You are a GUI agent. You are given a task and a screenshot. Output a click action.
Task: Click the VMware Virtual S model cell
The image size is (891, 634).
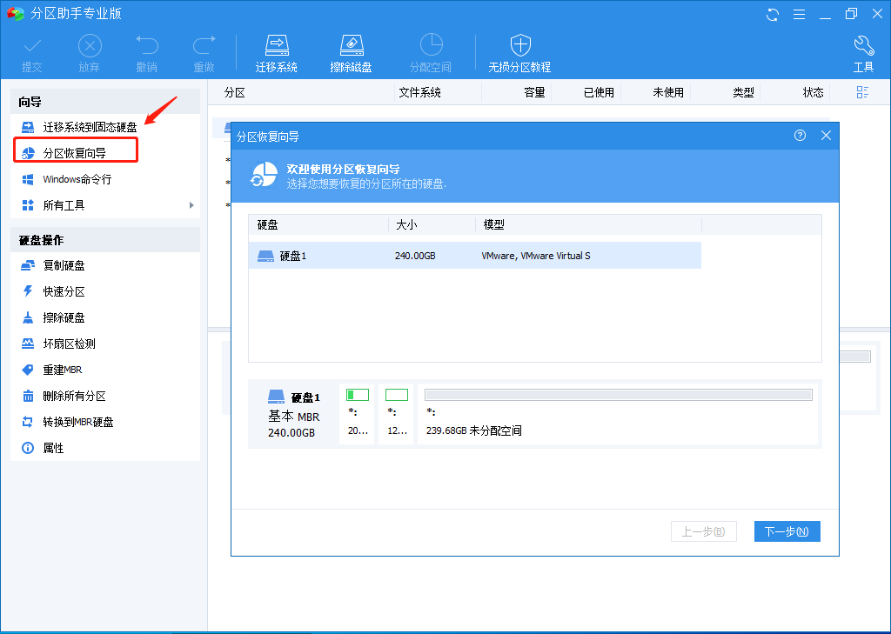click(536, 256)
